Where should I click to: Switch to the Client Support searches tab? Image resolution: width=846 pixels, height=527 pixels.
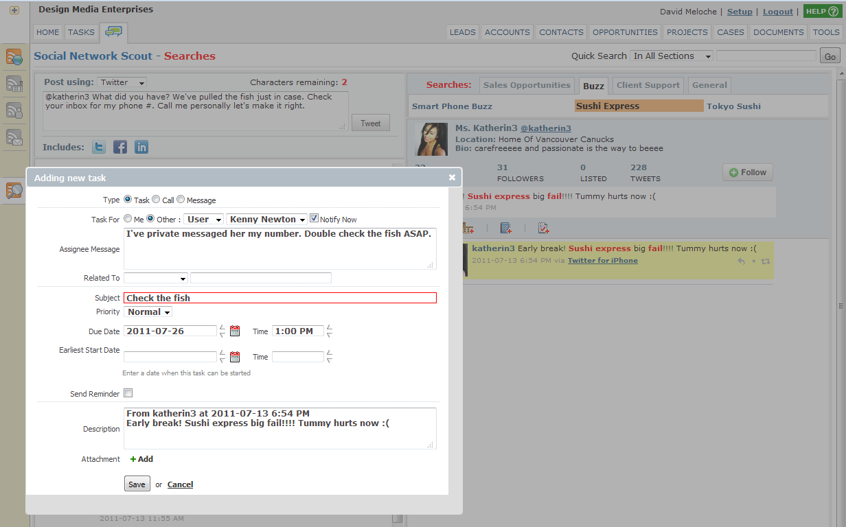pos(648,85)
